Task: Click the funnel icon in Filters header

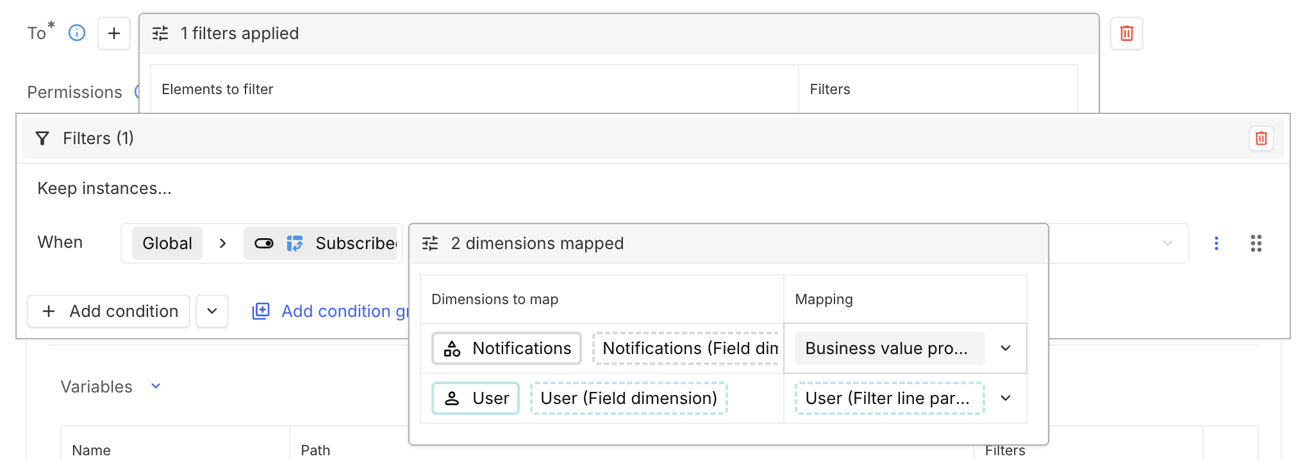Action: (42, 138)
